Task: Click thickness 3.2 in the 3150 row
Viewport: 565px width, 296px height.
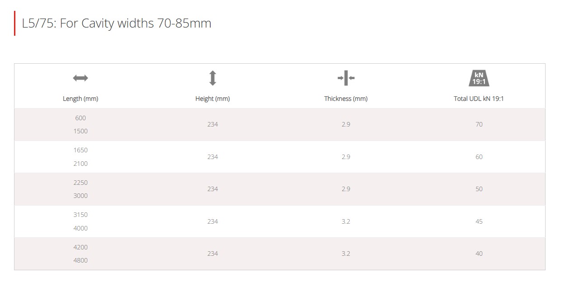Action: (346, 221)
